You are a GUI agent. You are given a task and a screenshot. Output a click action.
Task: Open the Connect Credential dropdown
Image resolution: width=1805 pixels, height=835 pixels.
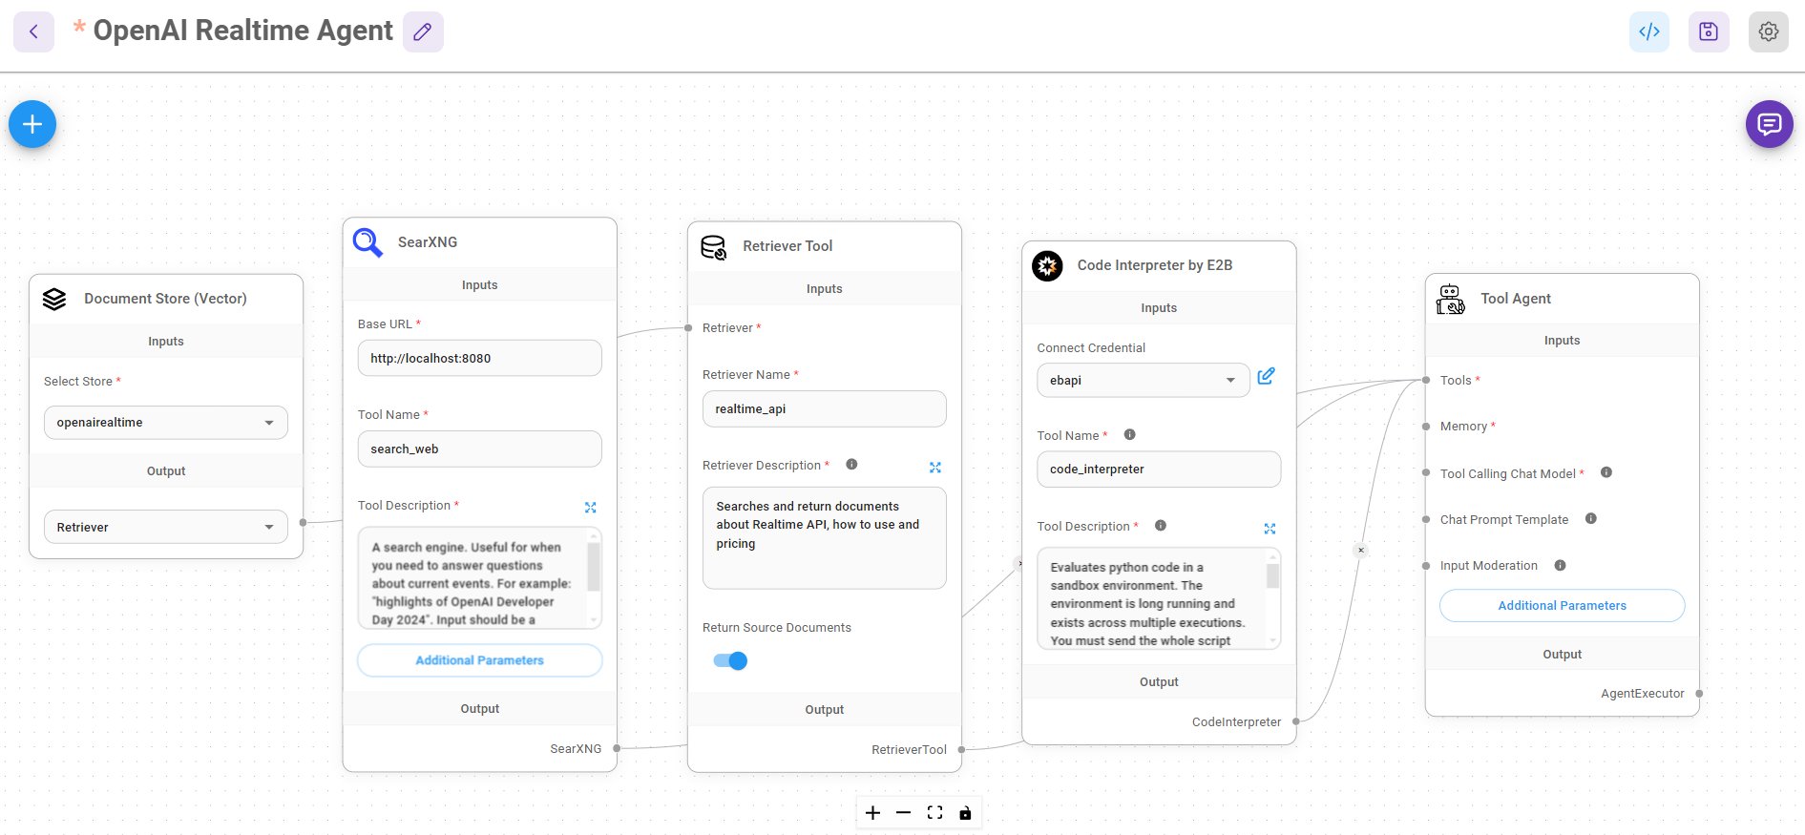(1144, 380)
